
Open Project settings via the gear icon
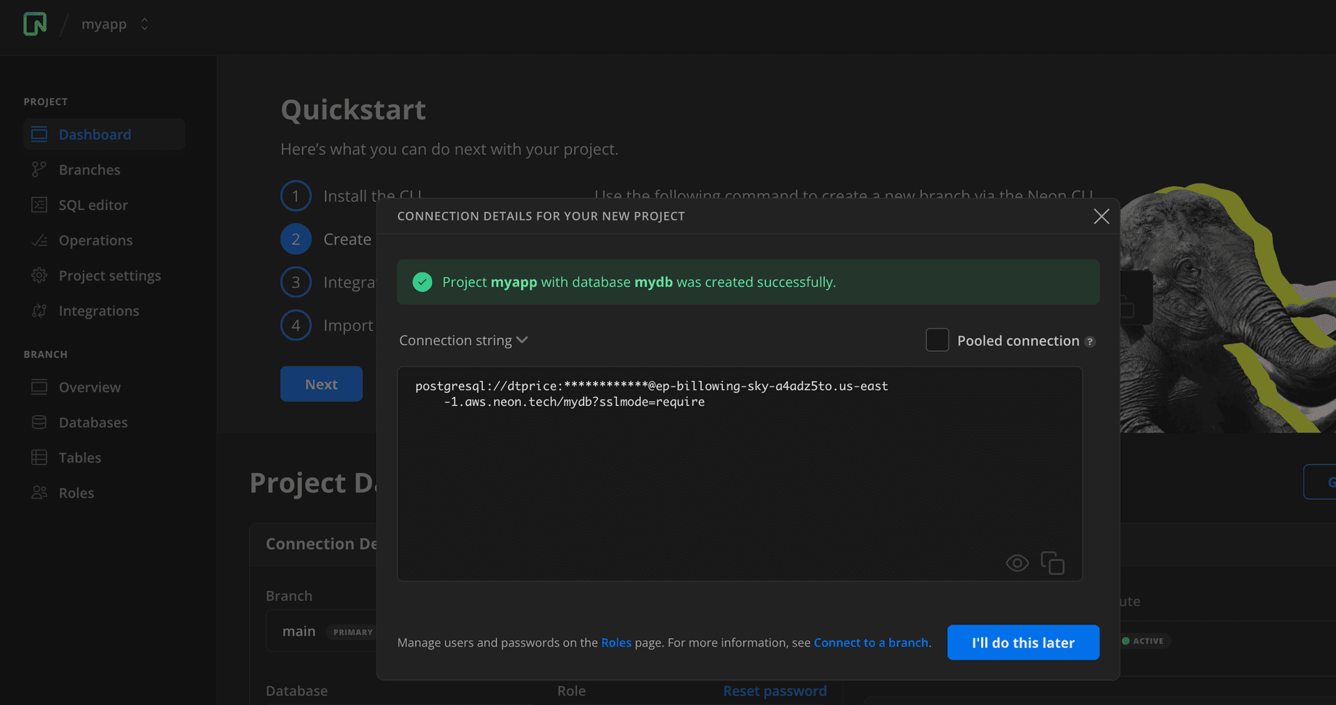(40, 275)
